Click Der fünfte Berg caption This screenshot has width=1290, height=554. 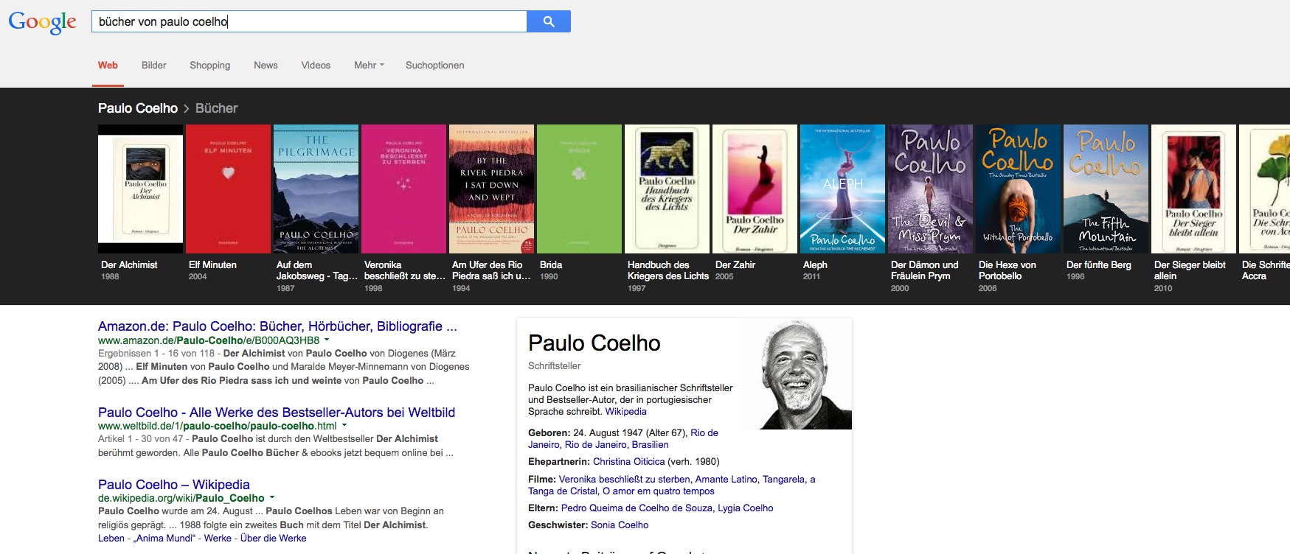point(1099,264)
